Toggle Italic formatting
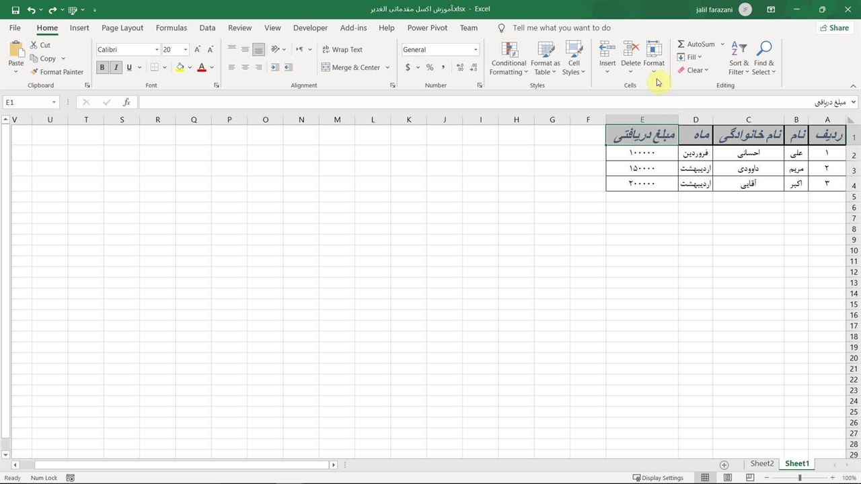 point(116,67)
